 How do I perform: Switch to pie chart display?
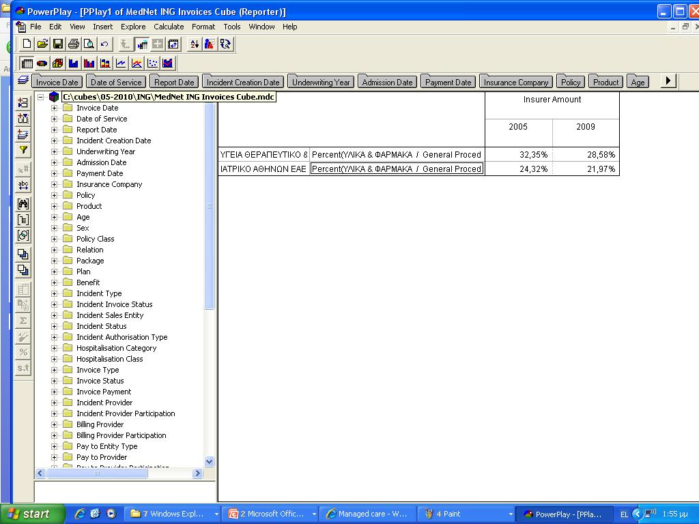pyautogui.click(x=42, y=63)
